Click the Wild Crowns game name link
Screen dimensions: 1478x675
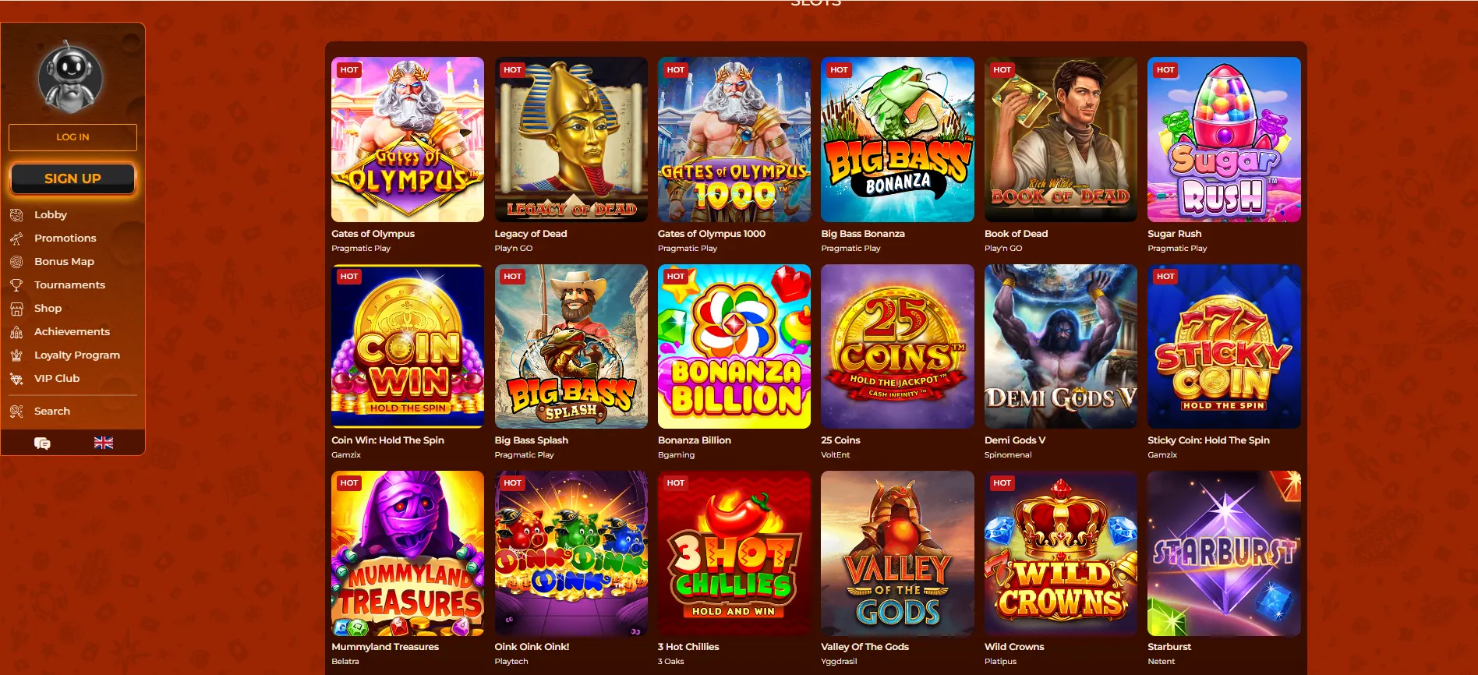(1014, 647)
